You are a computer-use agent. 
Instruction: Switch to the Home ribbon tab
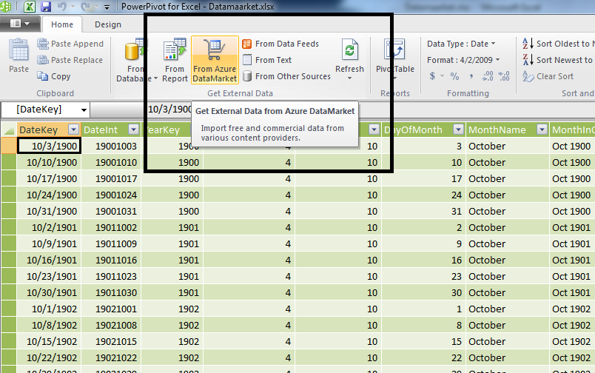click(62, 24)
